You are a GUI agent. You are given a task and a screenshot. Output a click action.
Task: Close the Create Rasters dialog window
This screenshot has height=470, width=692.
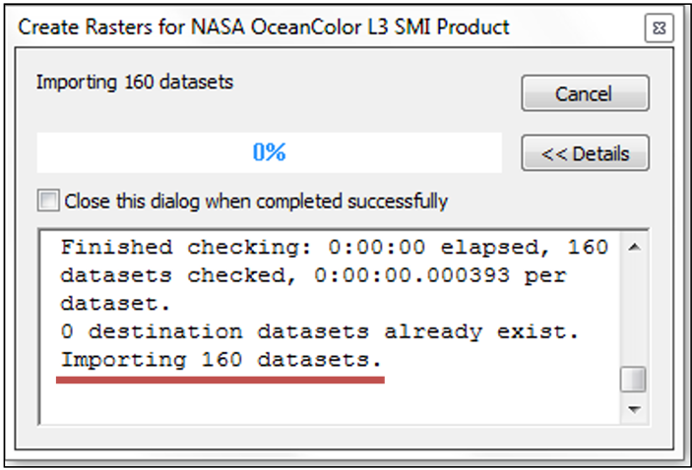pos(658,29)
